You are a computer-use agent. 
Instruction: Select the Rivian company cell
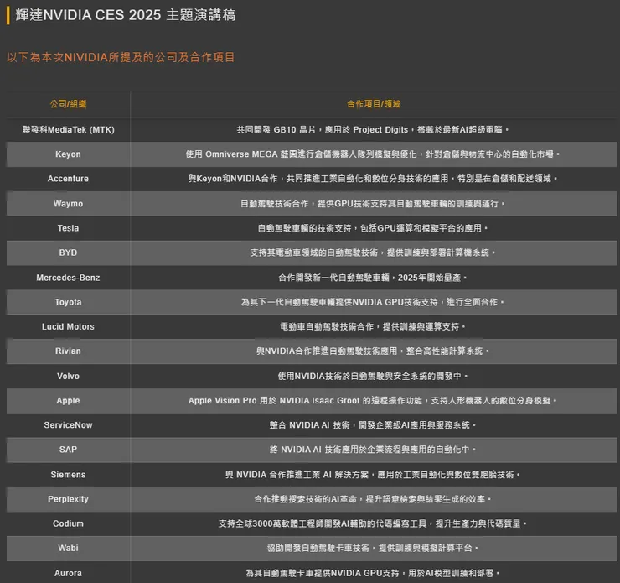[x=68, y=351]
